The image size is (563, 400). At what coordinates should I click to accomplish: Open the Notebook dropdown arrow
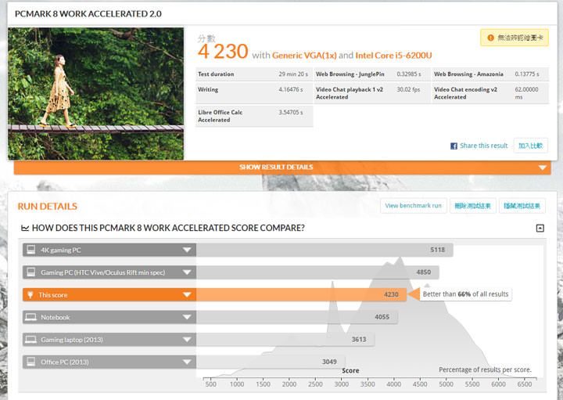point(187,317)
